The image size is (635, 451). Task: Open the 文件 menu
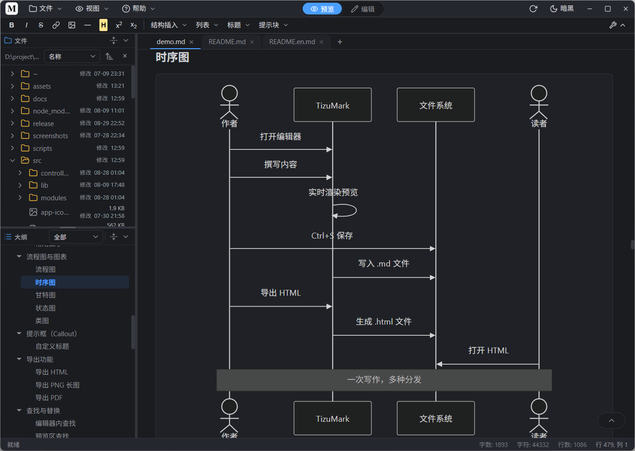45,9
